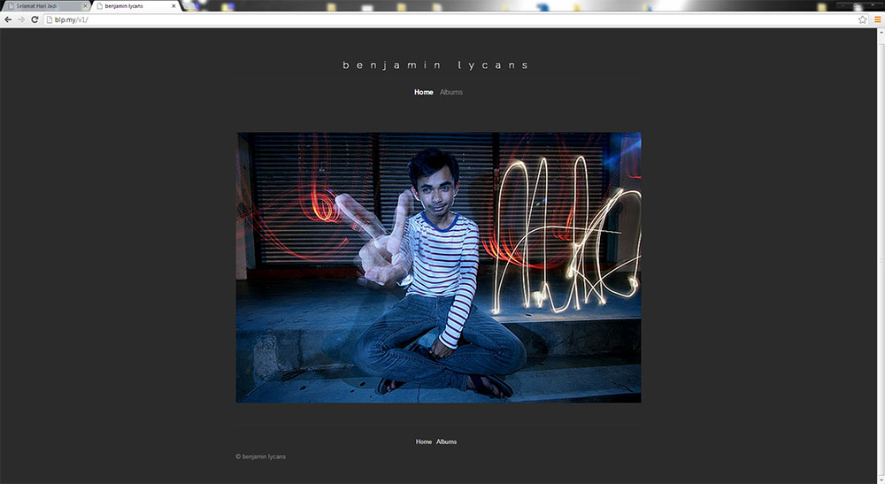Go to Home via the footer link
This screenshot has width=885, height=484.
coord(424,442)
